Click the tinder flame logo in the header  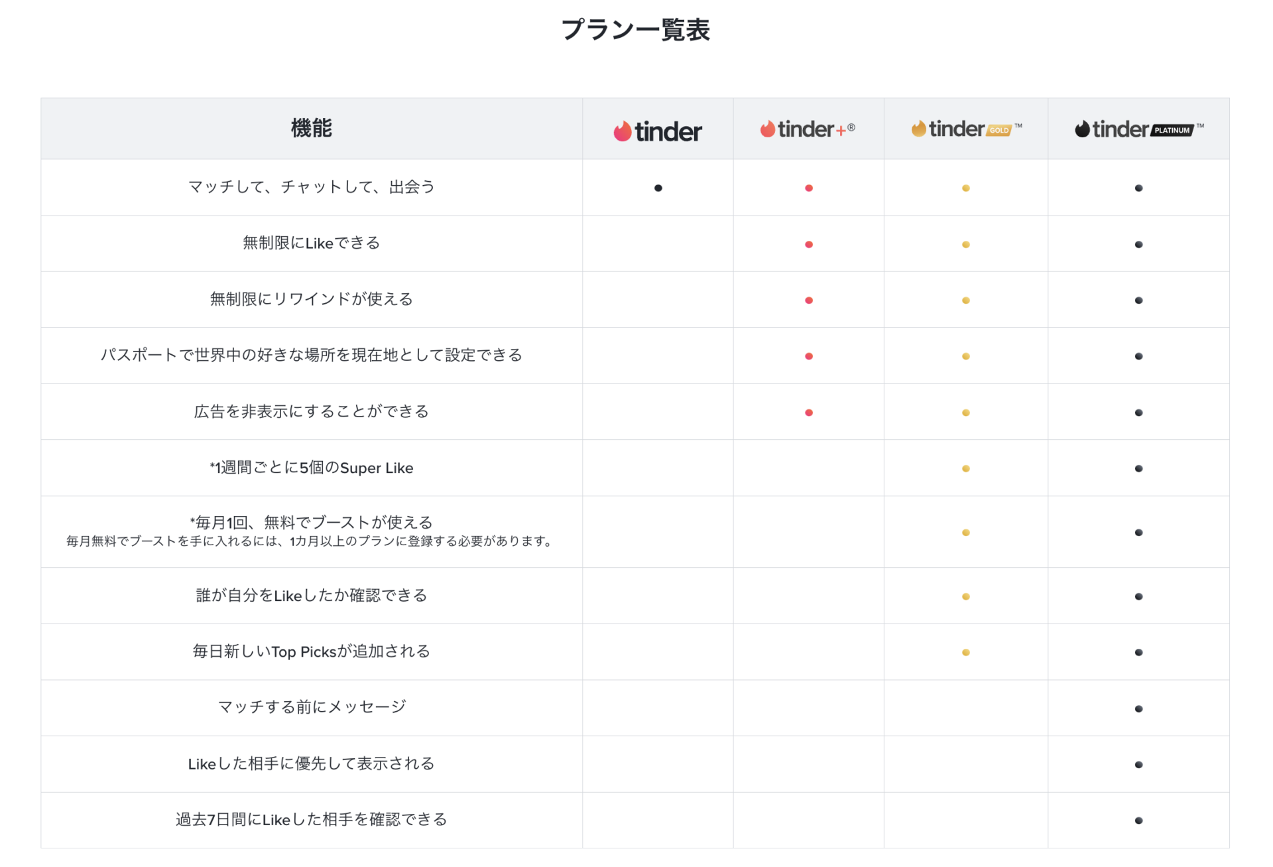[x=657, y=129]
